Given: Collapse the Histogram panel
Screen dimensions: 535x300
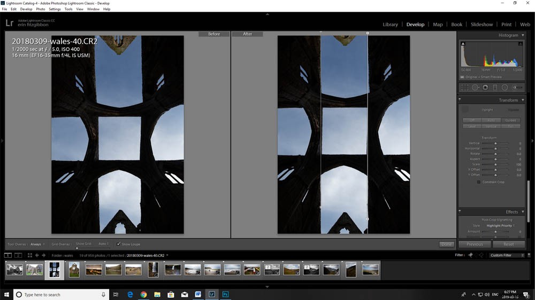Looking at the screenshot, I should tap(523, 35).
